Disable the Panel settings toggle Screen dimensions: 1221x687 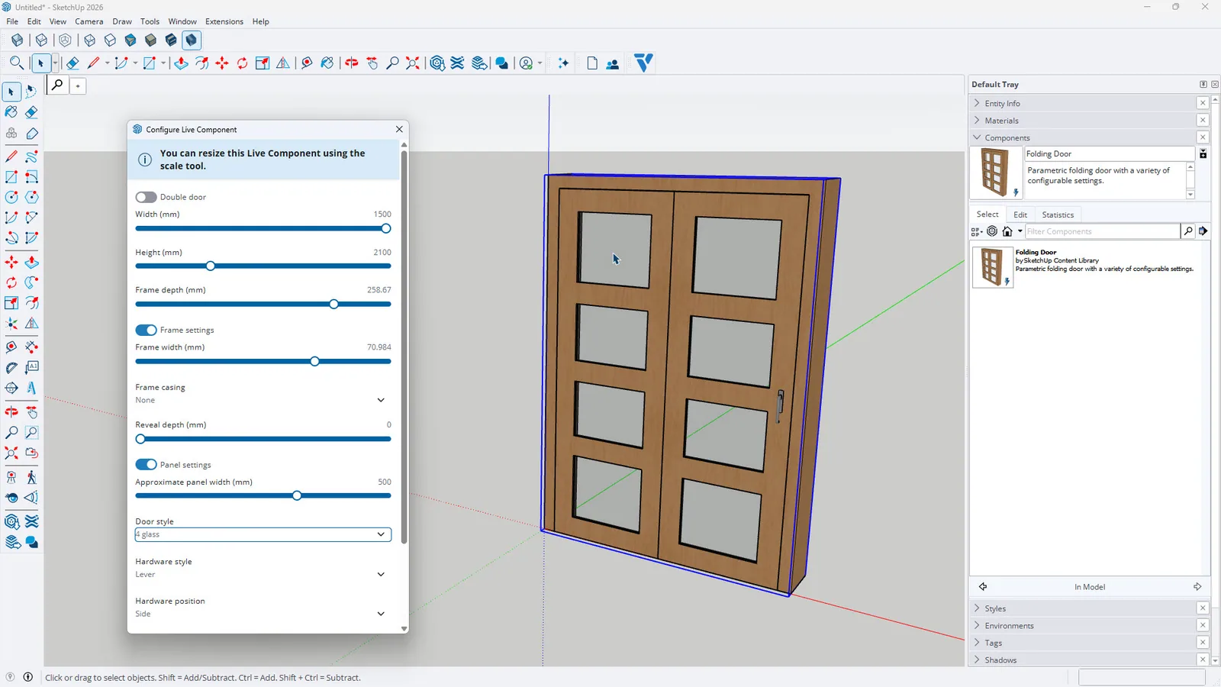[x=146, y=464]
